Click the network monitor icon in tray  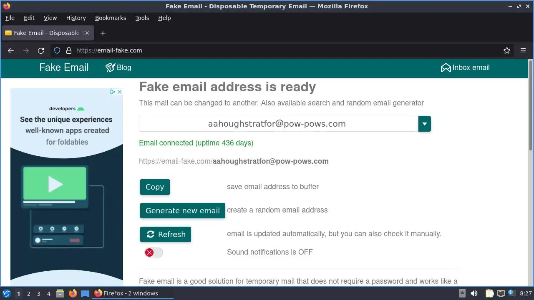[501, 293]
